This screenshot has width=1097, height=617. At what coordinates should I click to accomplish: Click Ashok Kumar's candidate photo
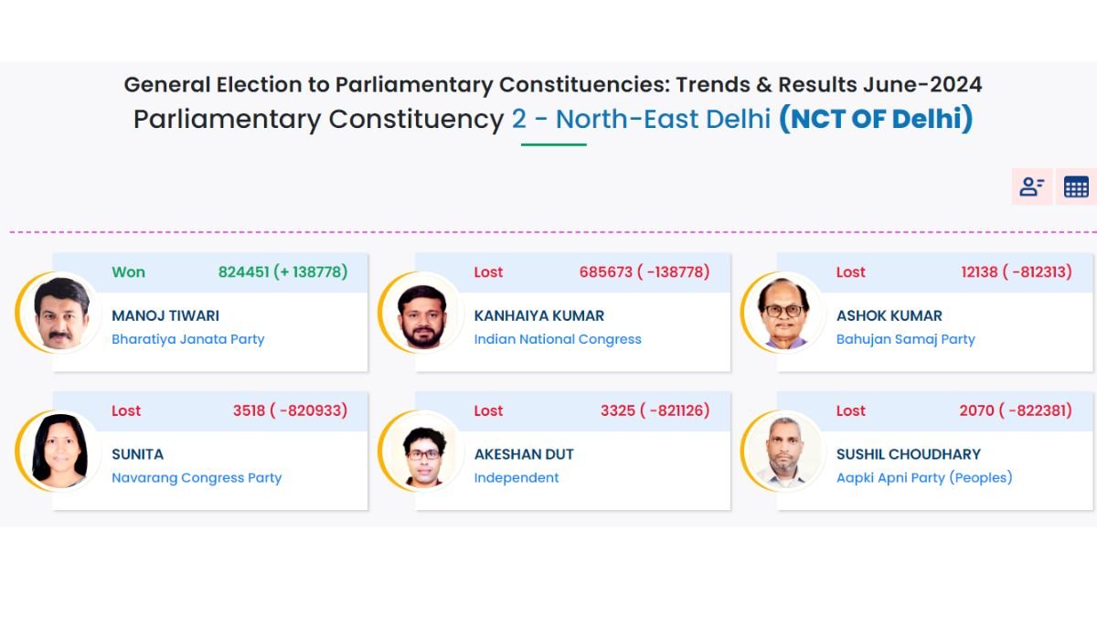point(783,313)
